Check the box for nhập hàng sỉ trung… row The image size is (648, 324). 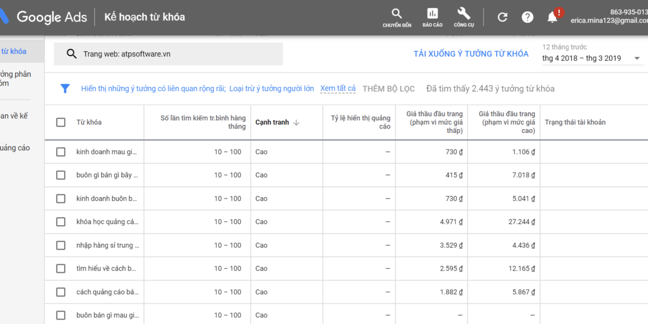coord(61,246)
